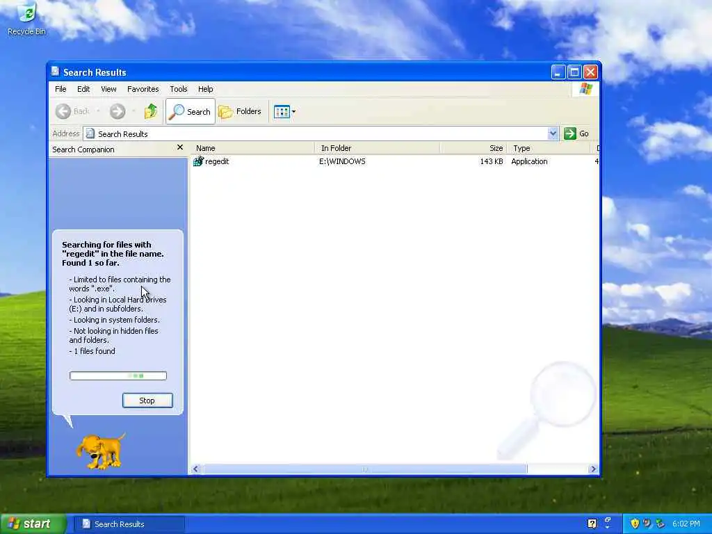This screenshot has height=534, width=712.
Task: Click the E:\WINDOWS folder cell
Action: (x=342, y=161)
